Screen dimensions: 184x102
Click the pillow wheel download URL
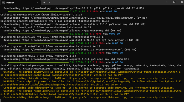point(76,8)
